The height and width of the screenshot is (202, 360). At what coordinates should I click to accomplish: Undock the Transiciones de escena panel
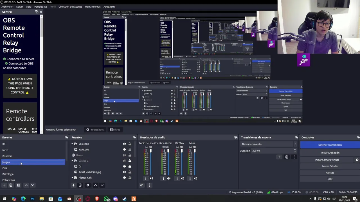296,137
